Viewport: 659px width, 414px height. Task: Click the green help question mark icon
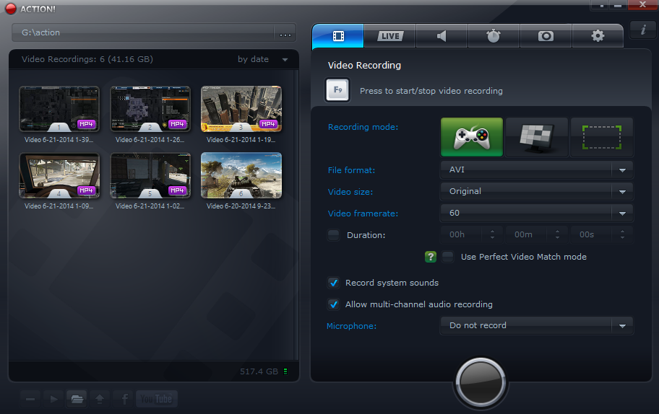click(431, 257)
